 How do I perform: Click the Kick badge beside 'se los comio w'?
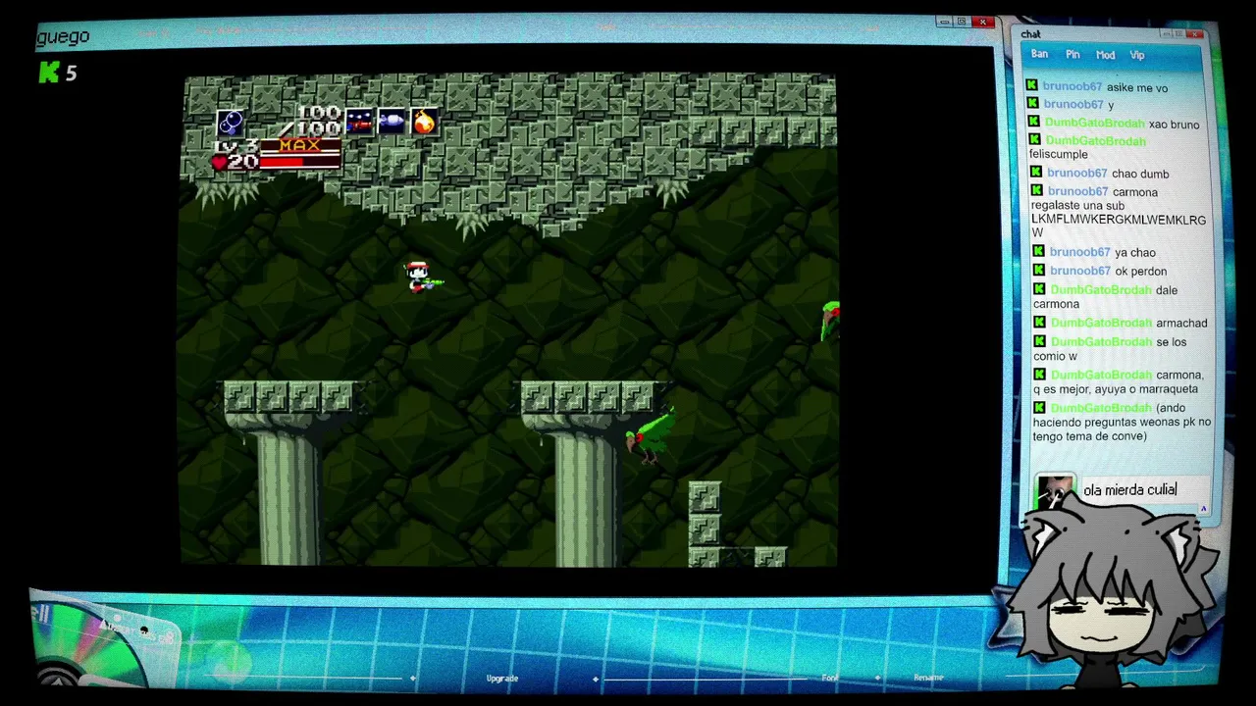coord(1040,341)
